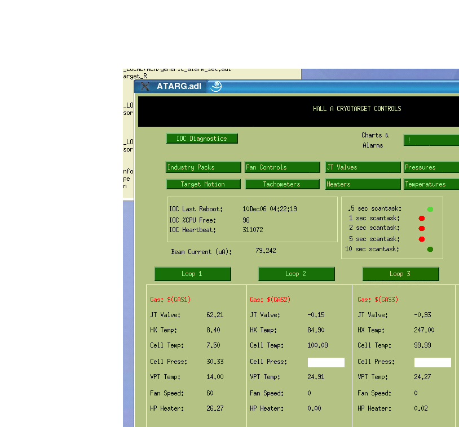Click Loop 1 HP Heater value 26.27
Viewport: 459px width, 427px height.
pos(215,408)
